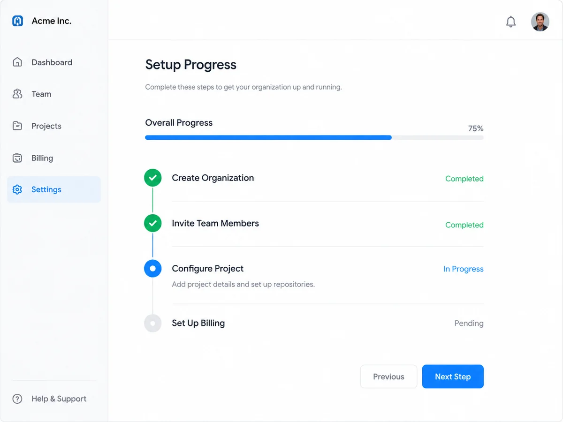The image size is (563, 422).
Task: Click blue step circle for Configure Project
Action: [x=152, y=269]
